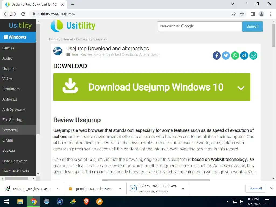Click the volume icon in system tray

[x=241, y=202]
